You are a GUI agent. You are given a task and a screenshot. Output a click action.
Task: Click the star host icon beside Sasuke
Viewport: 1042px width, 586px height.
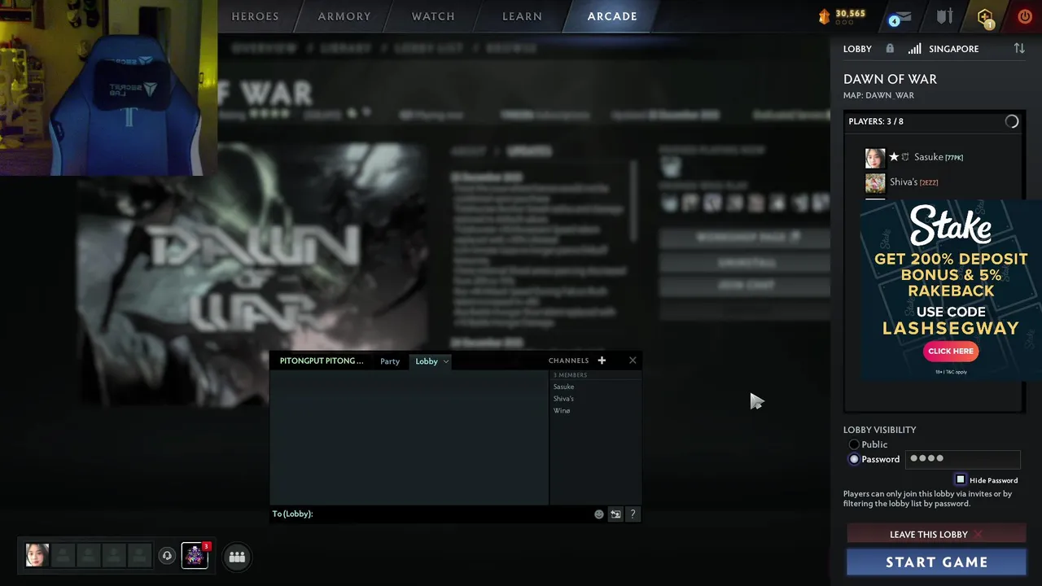click(894, 157)
